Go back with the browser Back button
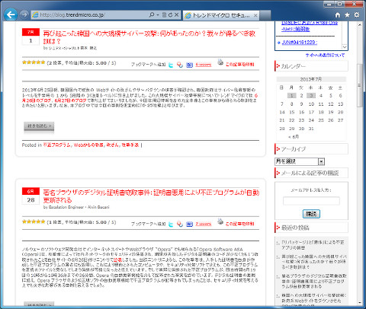The image size is (366, 309). point(11,14)
